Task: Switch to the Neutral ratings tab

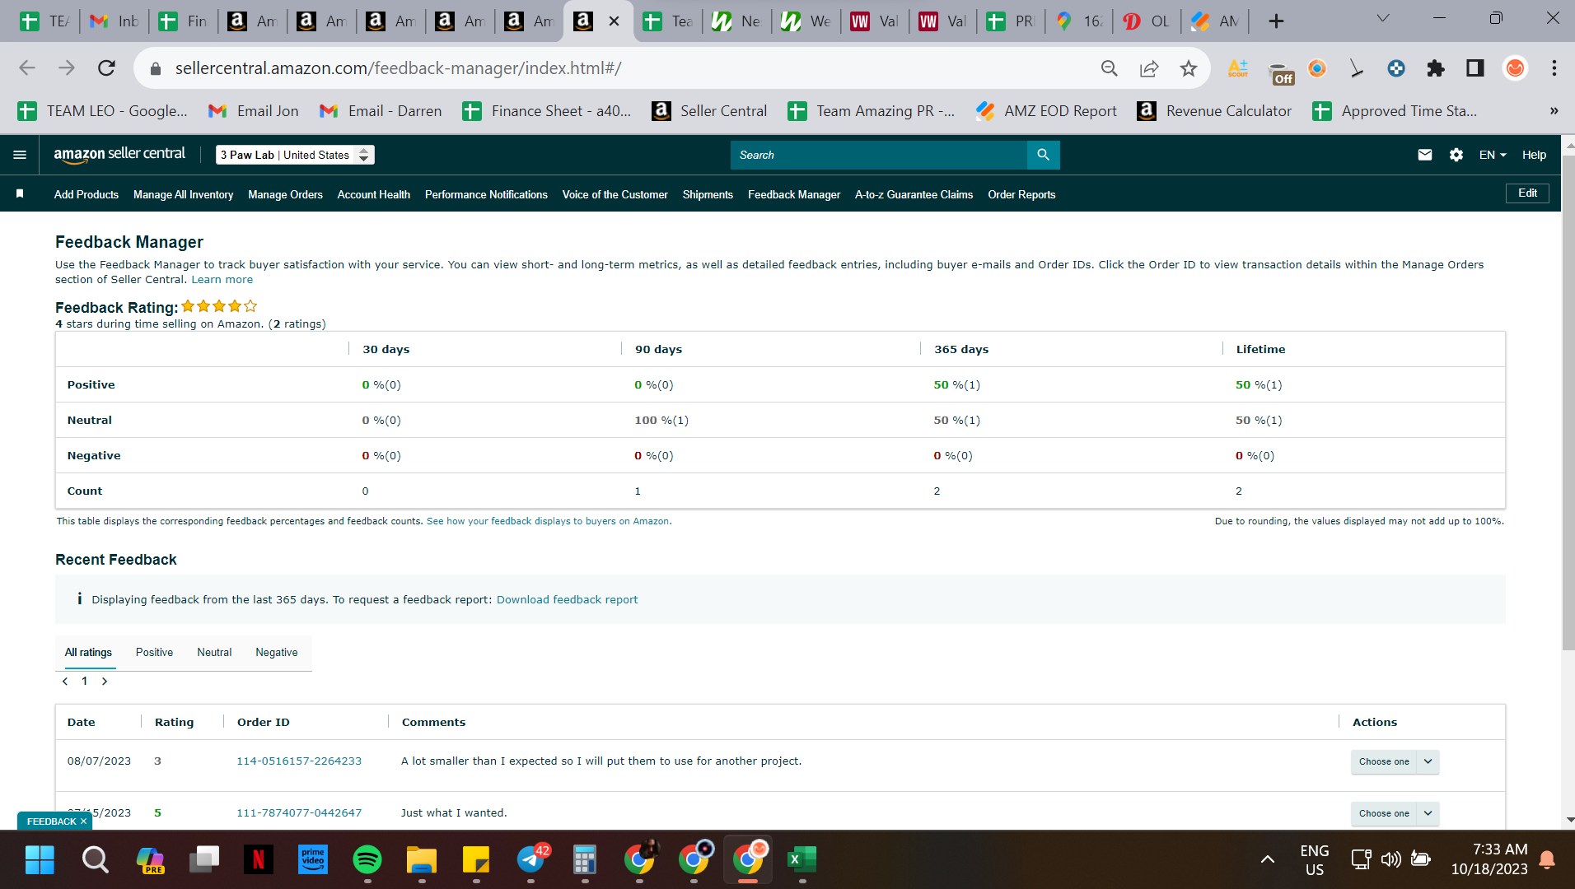Action: (214, 652)
